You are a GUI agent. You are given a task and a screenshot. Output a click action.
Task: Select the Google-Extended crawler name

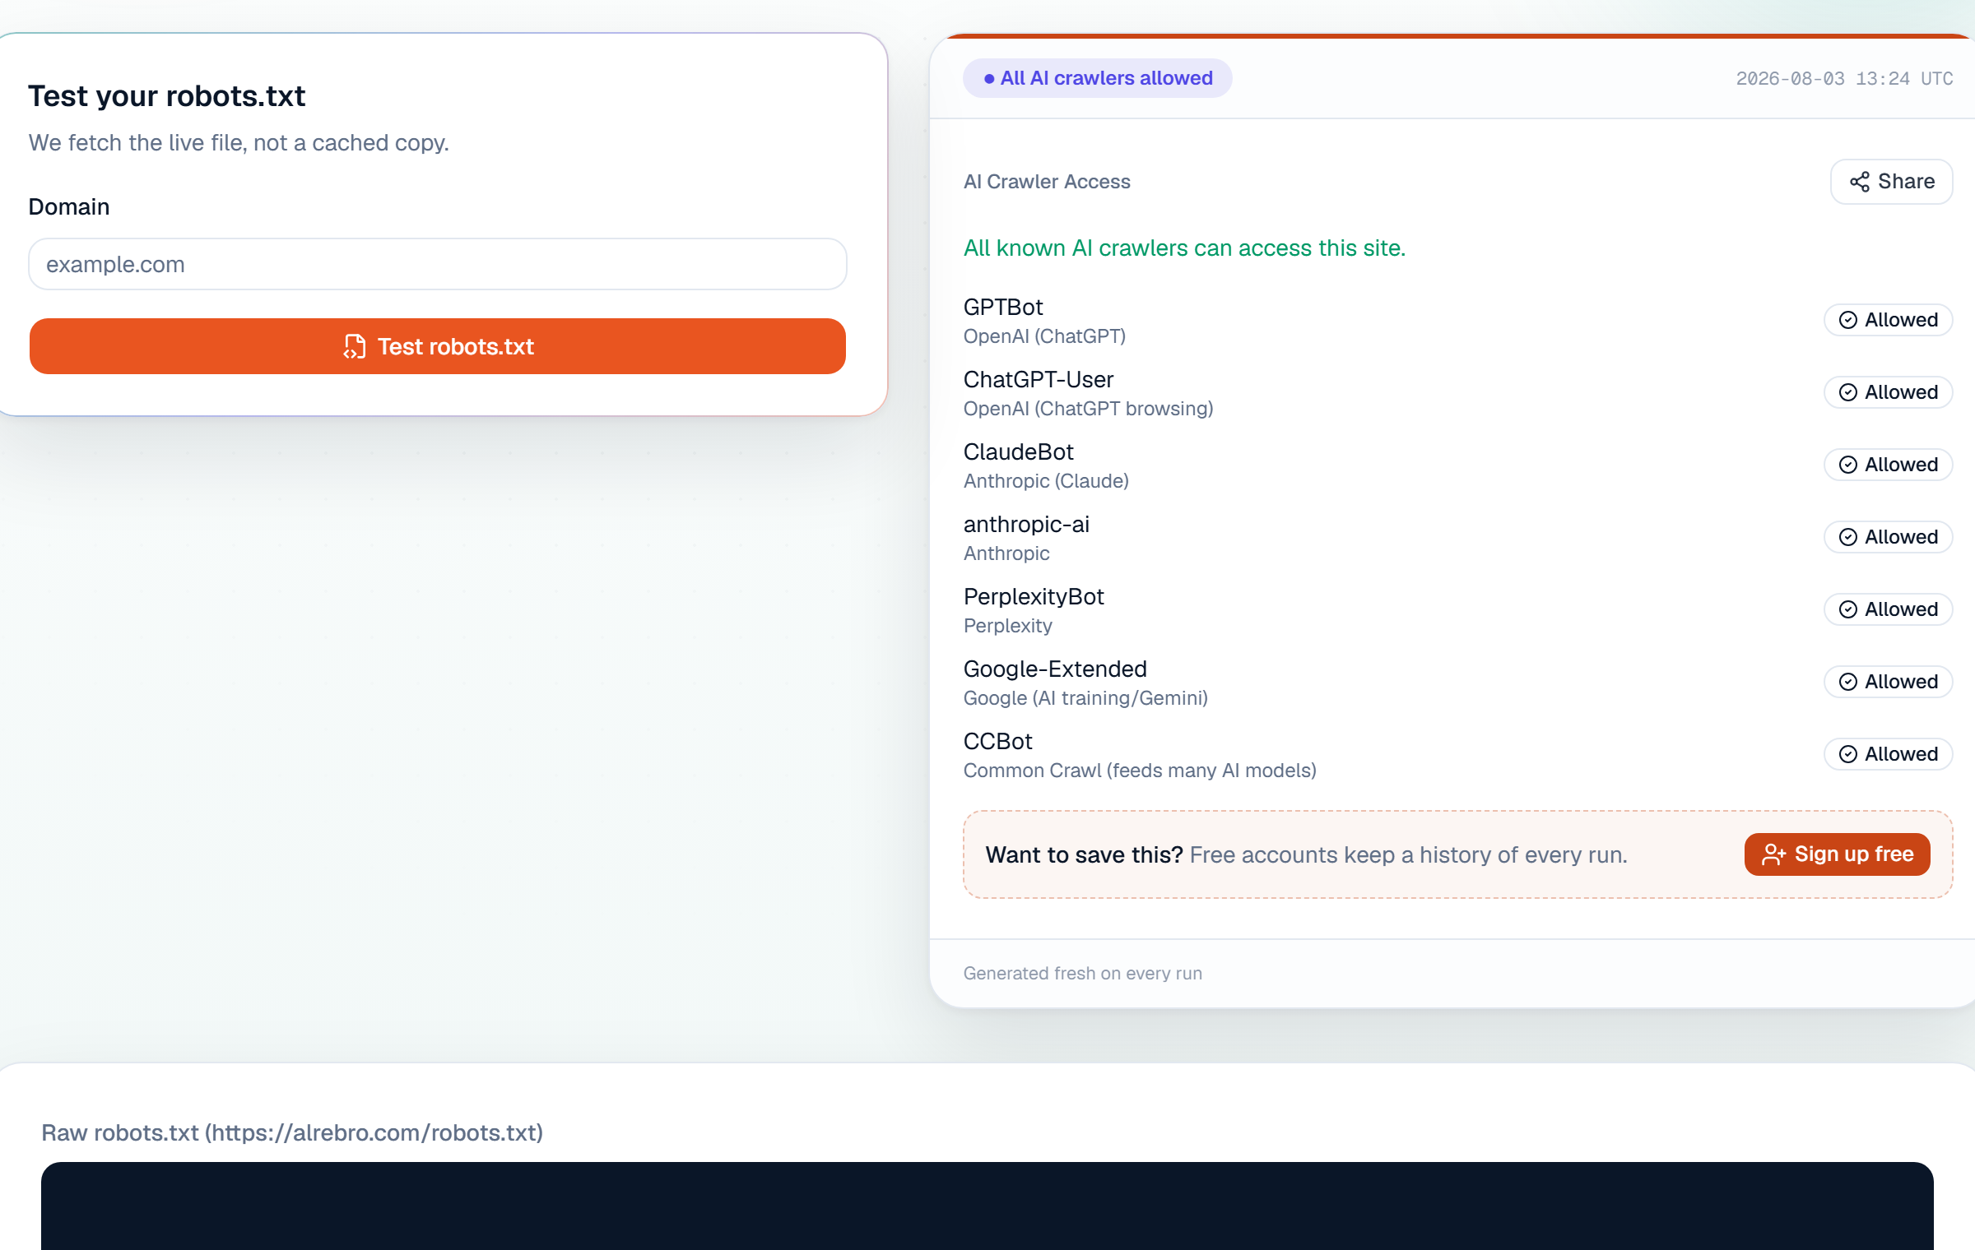click(1055, 669)
